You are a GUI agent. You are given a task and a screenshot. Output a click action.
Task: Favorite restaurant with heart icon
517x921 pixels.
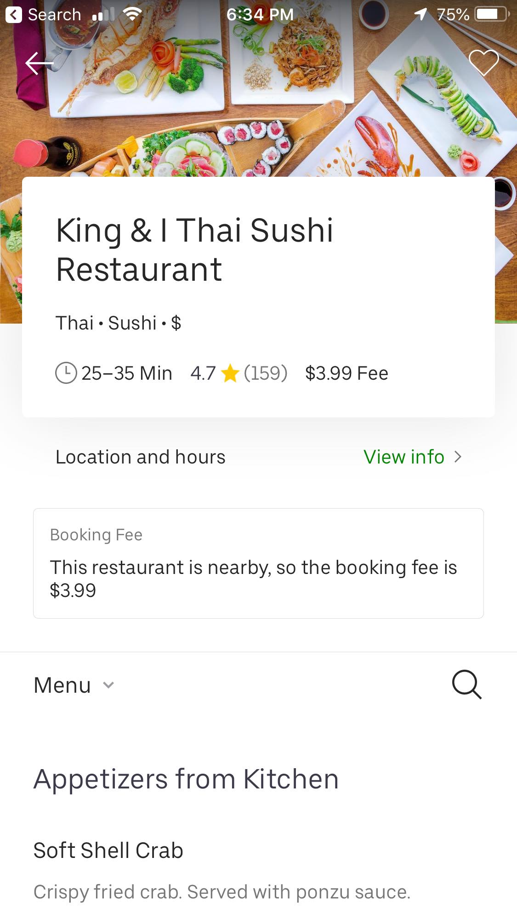point(483,62)
